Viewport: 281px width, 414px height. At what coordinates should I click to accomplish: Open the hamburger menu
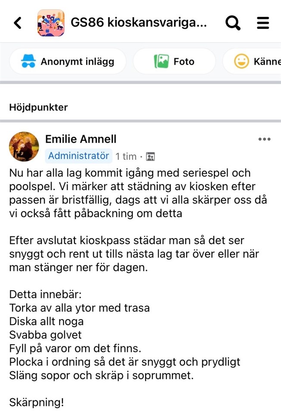pos(263,22)
